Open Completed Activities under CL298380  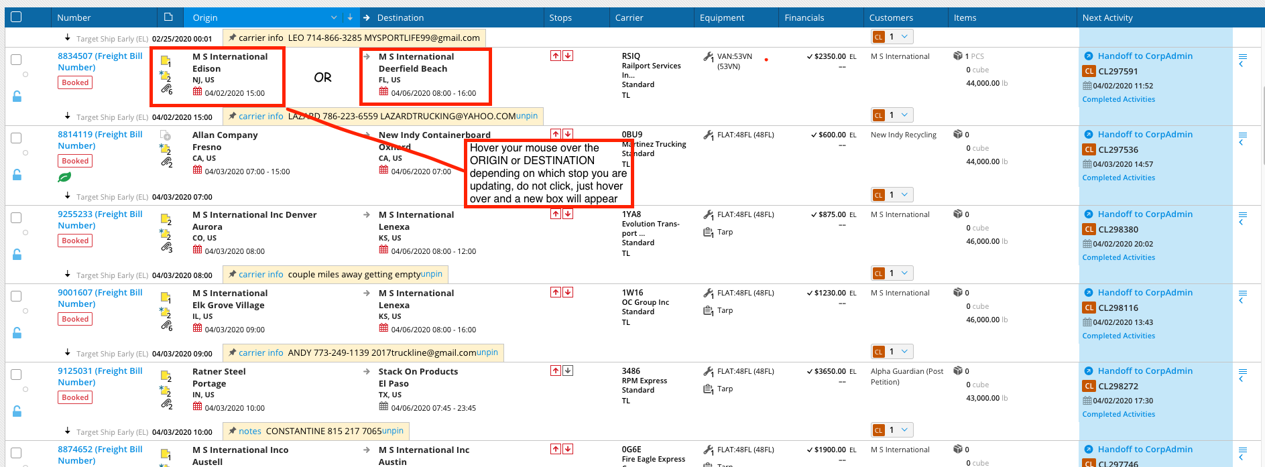coord(1118,257)
